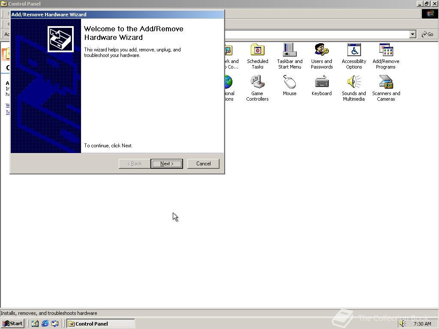Open the Start menu
Screen dimensions: 439x329
[12, 324]
